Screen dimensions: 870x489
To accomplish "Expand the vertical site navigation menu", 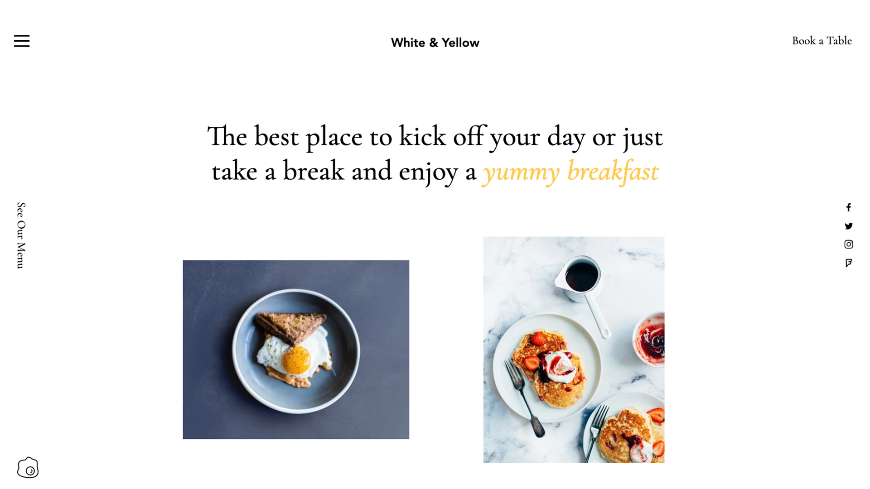I will (x=21, y=41).
